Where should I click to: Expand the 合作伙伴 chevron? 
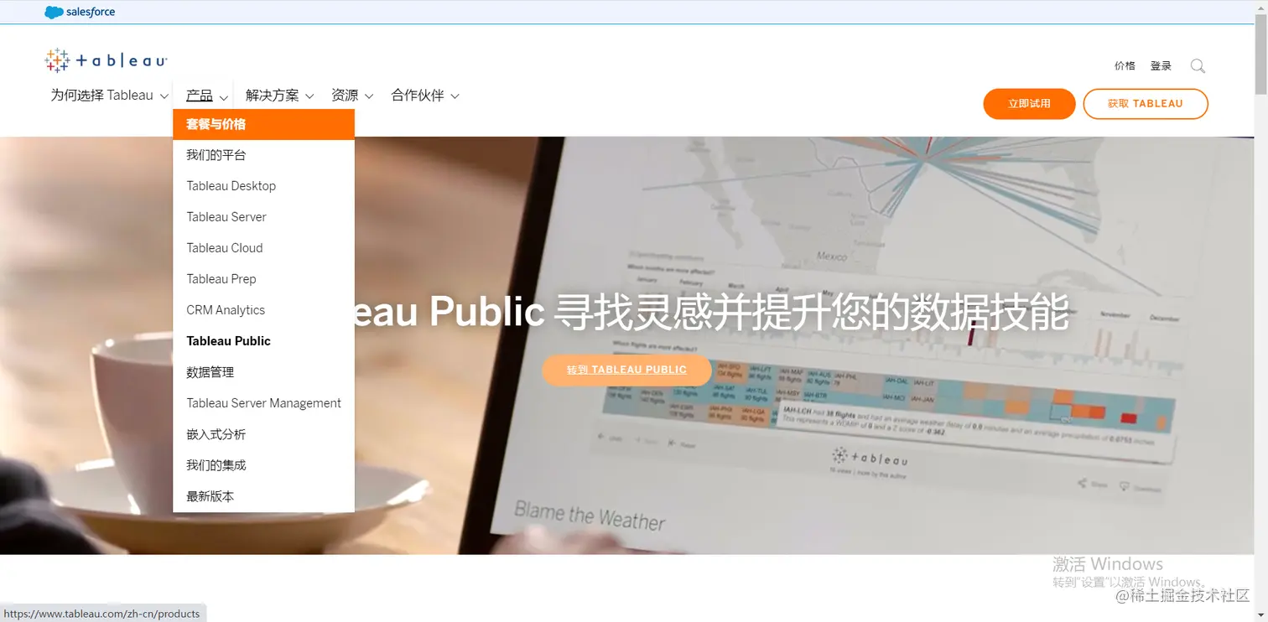tap(455, 96)
